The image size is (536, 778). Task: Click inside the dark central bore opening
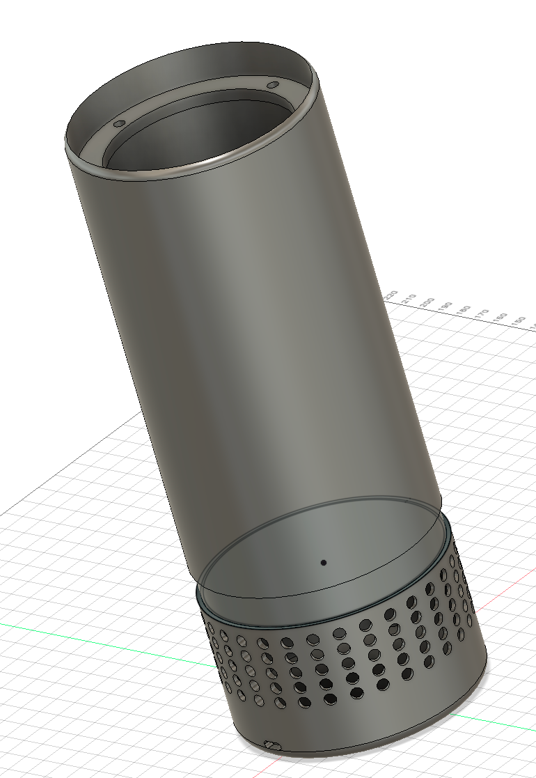coord(195,132)
